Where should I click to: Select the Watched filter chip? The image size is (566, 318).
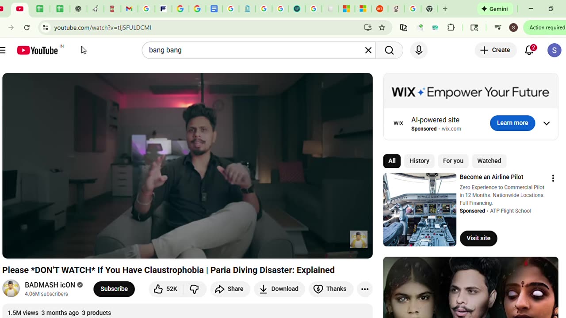coord(489,161)
